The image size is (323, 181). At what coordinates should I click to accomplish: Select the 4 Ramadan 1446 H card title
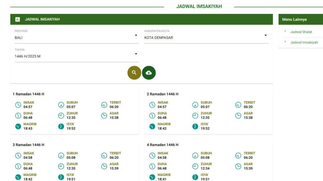(162, 145)
